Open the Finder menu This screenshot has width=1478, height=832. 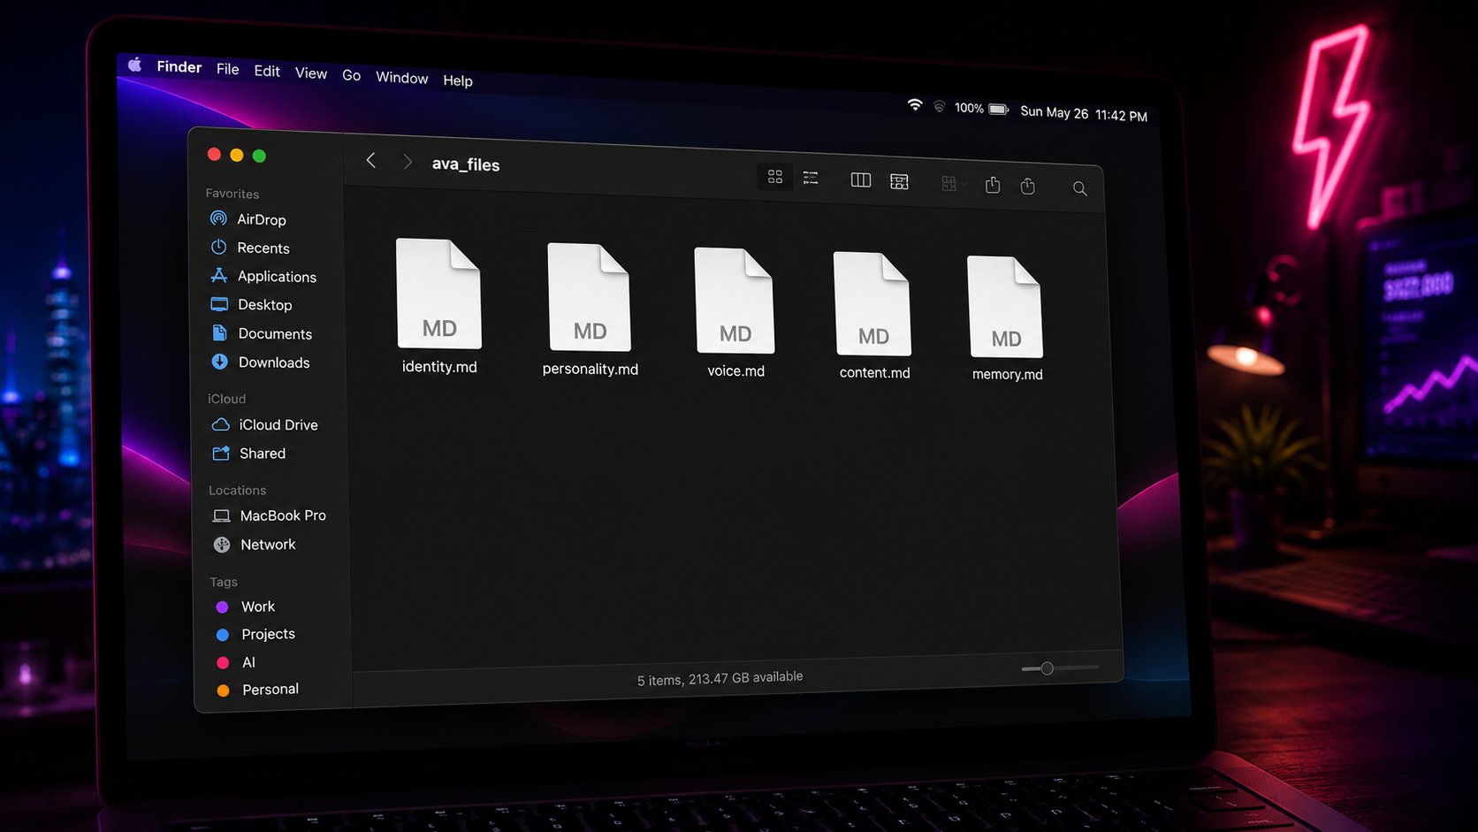pos(179,66)
